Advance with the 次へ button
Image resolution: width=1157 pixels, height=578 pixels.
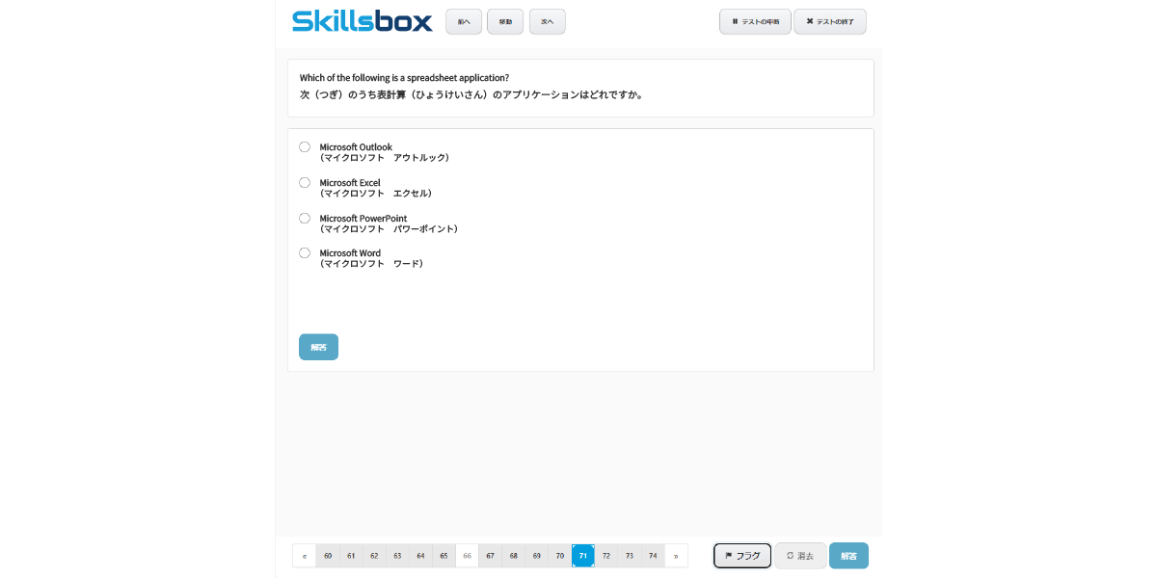(x=548, y=21)
